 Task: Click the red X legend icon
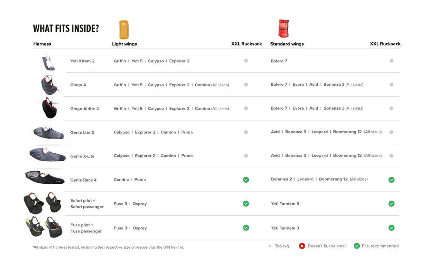(x=302, y=246)
